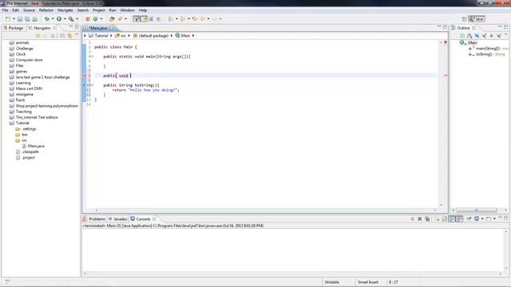This screenshot has width=511, height=287.
Task: Open the Outline view menu arrow
Action: click(505, 34)
